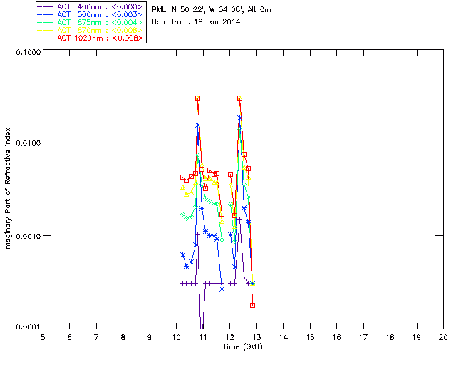
Task: Click the Time (GMT) axis title
Action: pyautogui.click(x=243, y=347)
